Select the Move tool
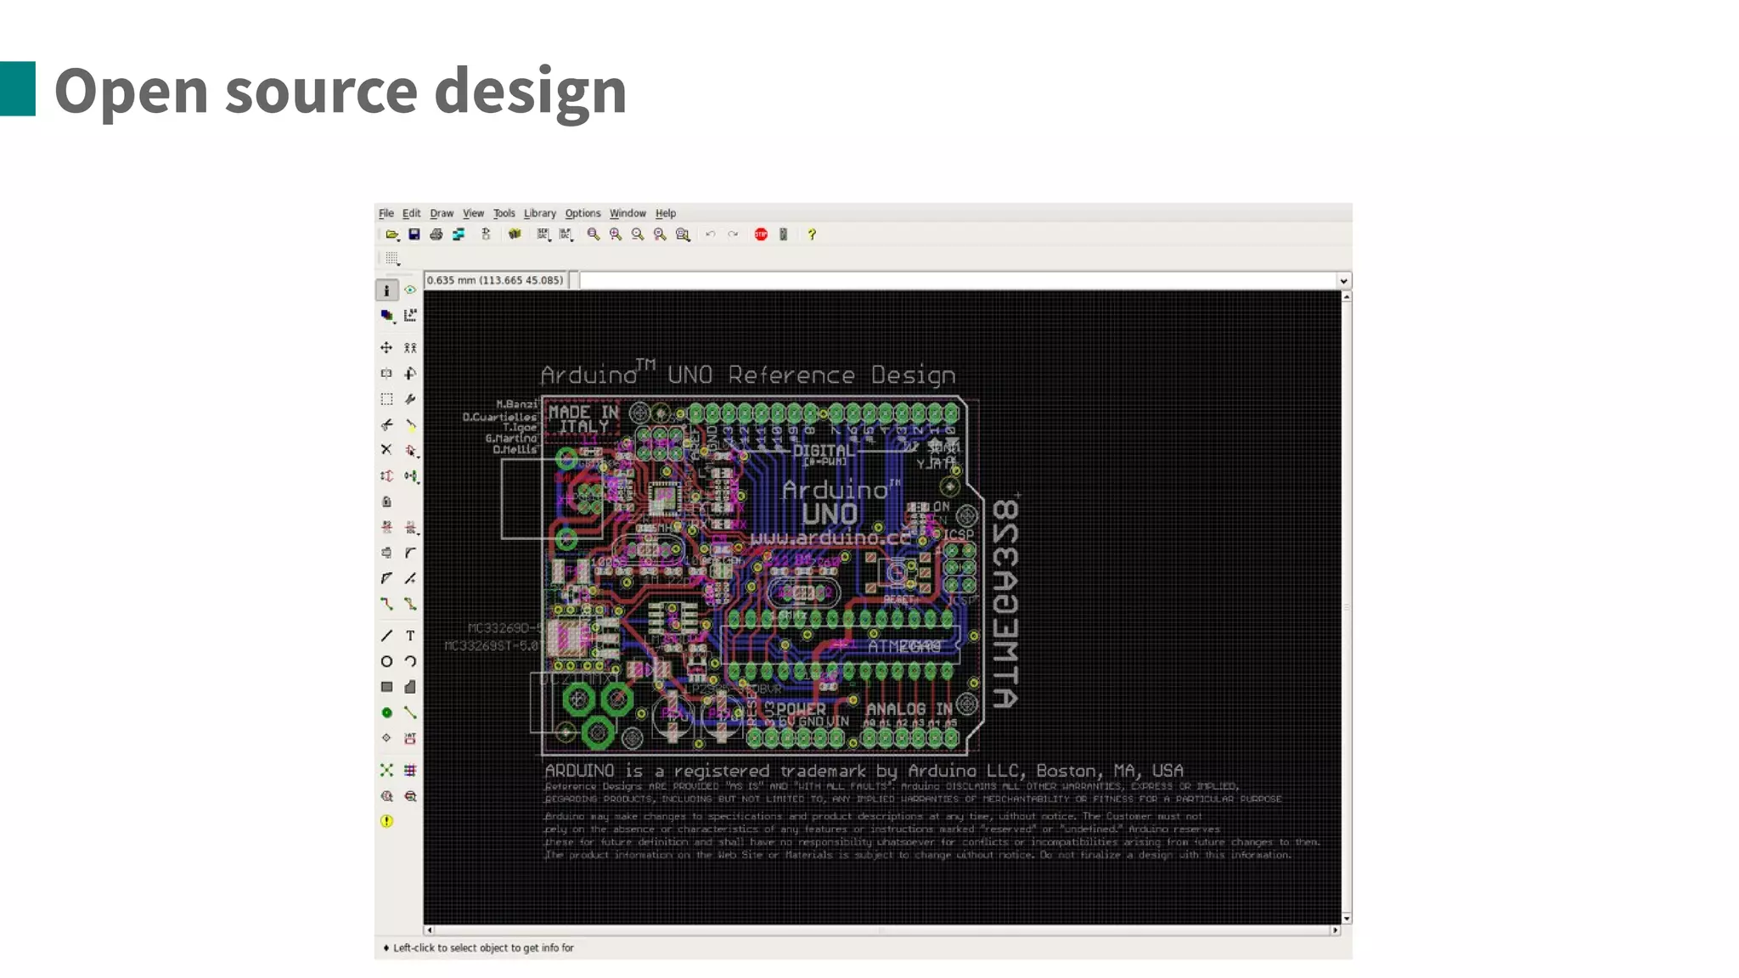 click(x=386, y=347)
